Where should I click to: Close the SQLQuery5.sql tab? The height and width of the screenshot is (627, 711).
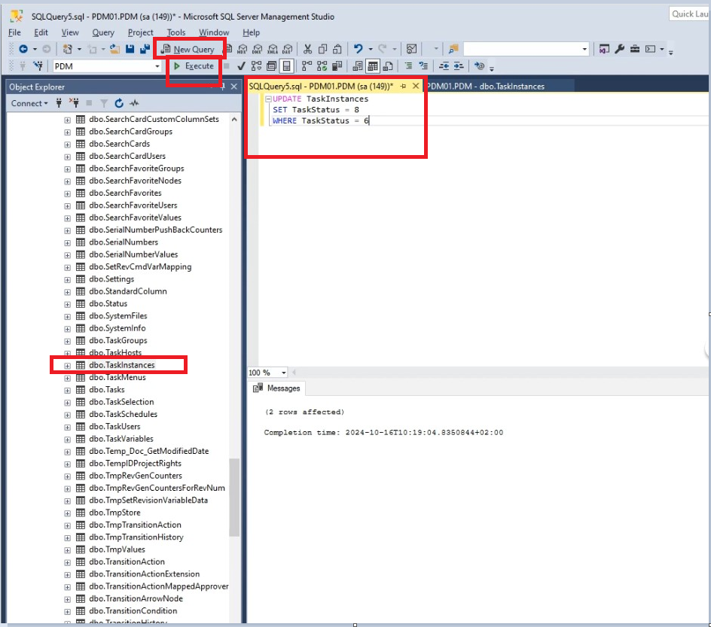[x=416, y=86]
